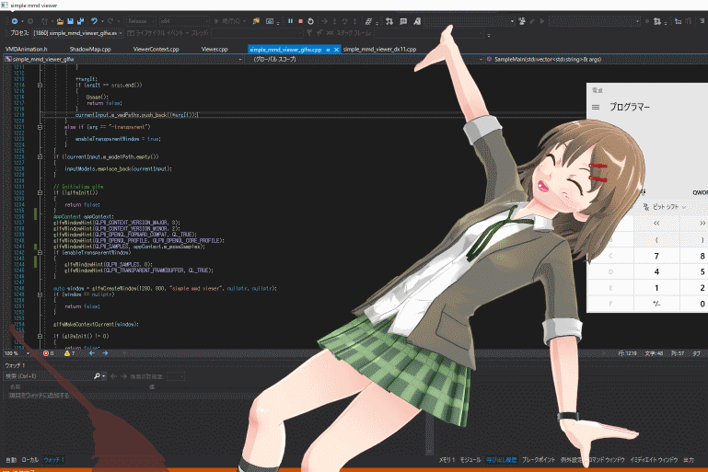Go to previous issue with left arrow
The image size is (708, 472).
pyautogui.click(x=92, y=353)
